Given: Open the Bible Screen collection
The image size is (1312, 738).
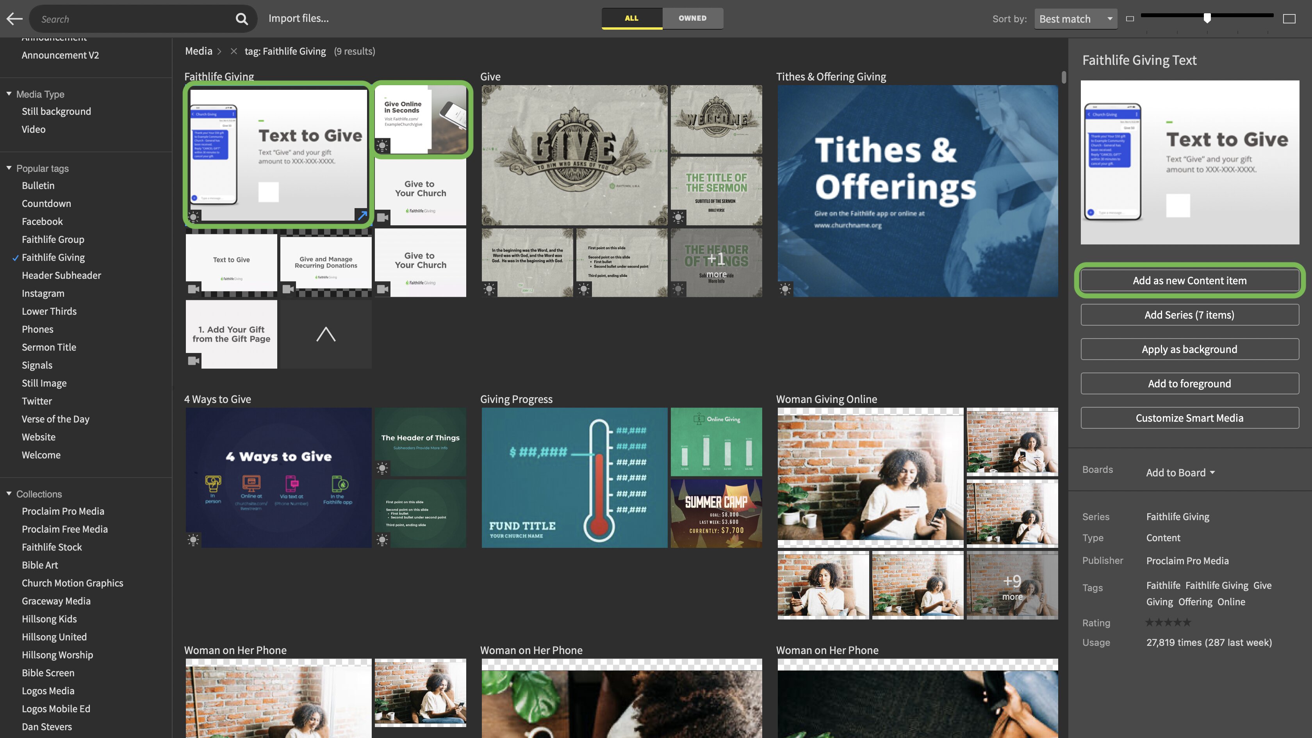Looking at the screenshot, I should click(48, 673).
